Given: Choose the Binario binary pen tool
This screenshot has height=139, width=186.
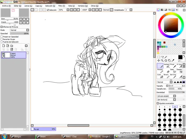Looking at the screenshot, I should 167,76.
